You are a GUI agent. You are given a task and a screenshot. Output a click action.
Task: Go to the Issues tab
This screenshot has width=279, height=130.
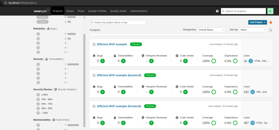[x=70, y=11]
